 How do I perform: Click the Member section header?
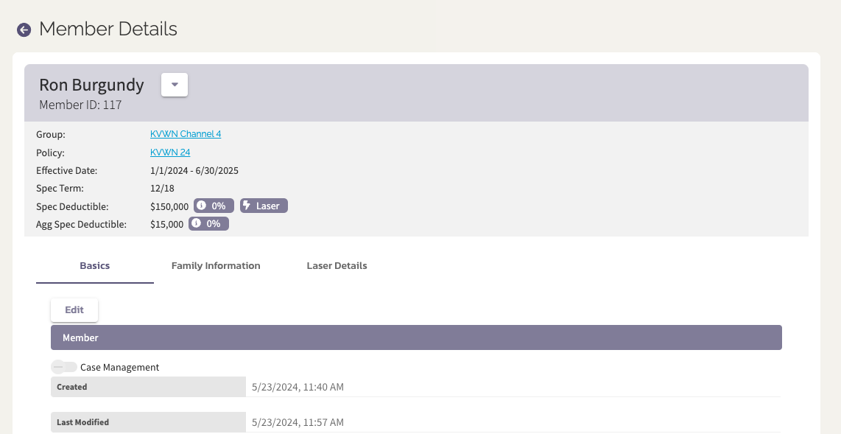coord(416,337)
